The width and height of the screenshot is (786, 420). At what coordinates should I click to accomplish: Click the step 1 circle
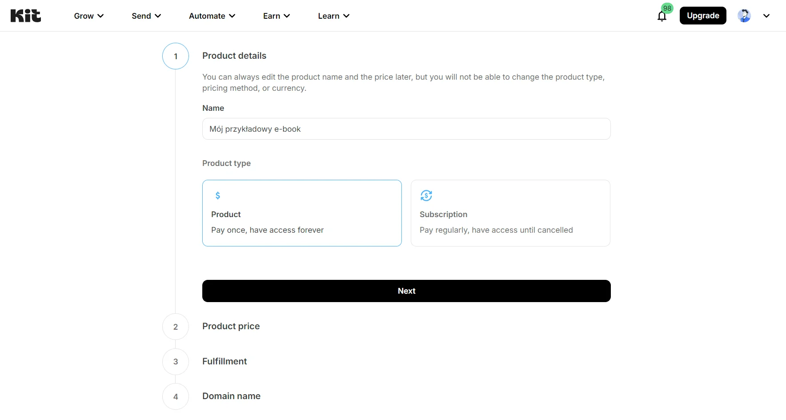coord(176,56)
